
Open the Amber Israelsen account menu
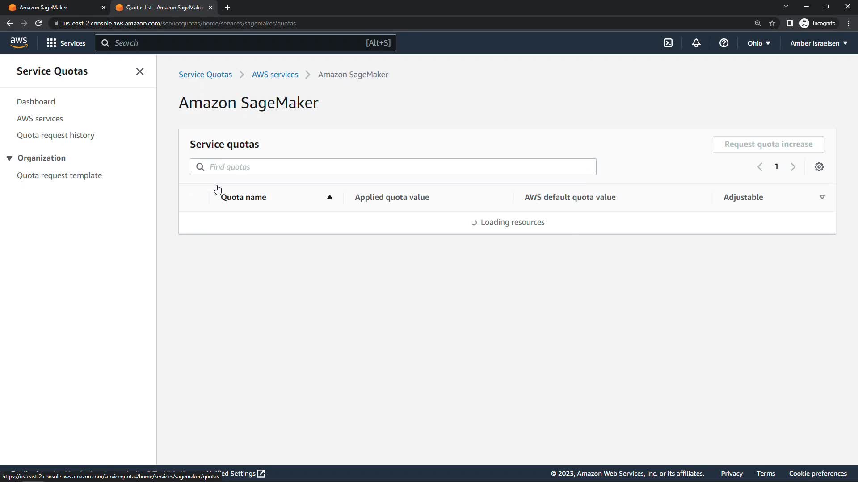[x=818, y=43]
